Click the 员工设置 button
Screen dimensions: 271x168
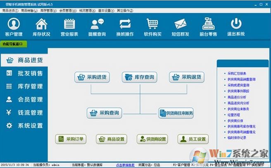[193, 139]
